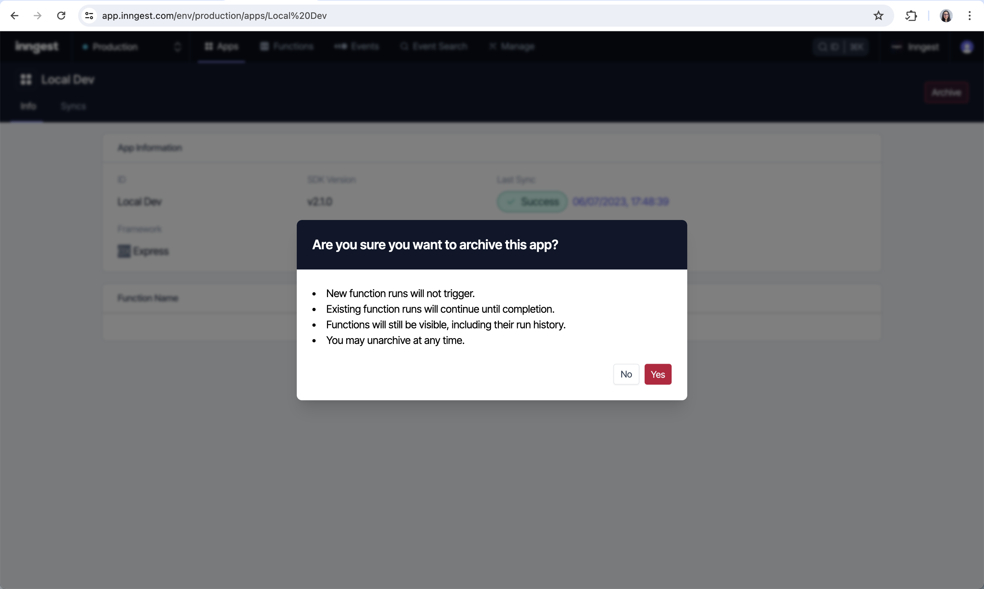This screenshot has width=984, height=589.
Task: Click No to cancel archiving
Action: (x=626, y=374)
